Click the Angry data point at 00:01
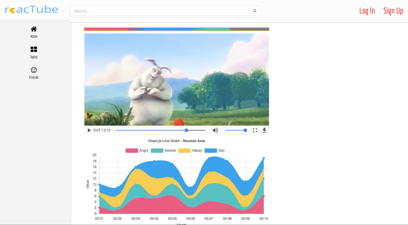This screenshot has width=408, height=225. point(99,208)
